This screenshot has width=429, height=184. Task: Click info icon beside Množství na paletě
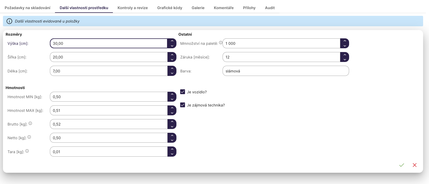click(x=221, y=43)
